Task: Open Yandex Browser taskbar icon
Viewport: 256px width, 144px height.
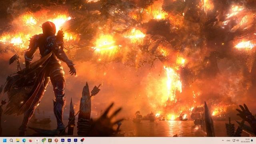Action: [x=37, y=140]
